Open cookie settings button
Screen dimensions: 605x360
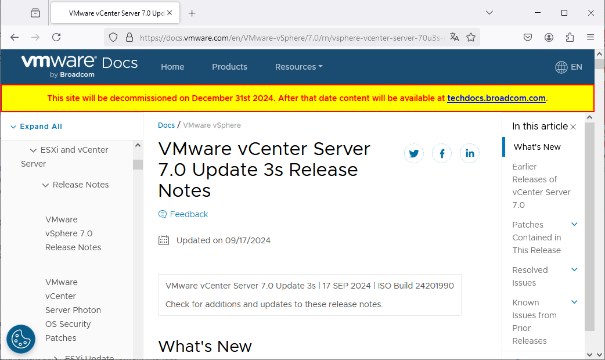tap(21, 339)
